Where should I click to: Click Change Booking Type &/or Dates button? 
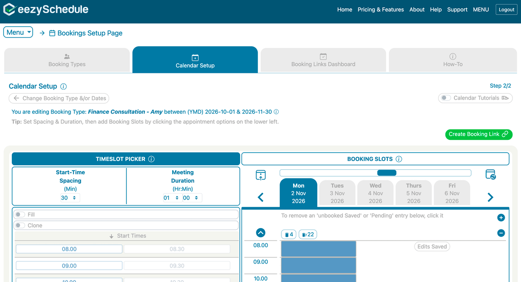[x=59, y=98]
